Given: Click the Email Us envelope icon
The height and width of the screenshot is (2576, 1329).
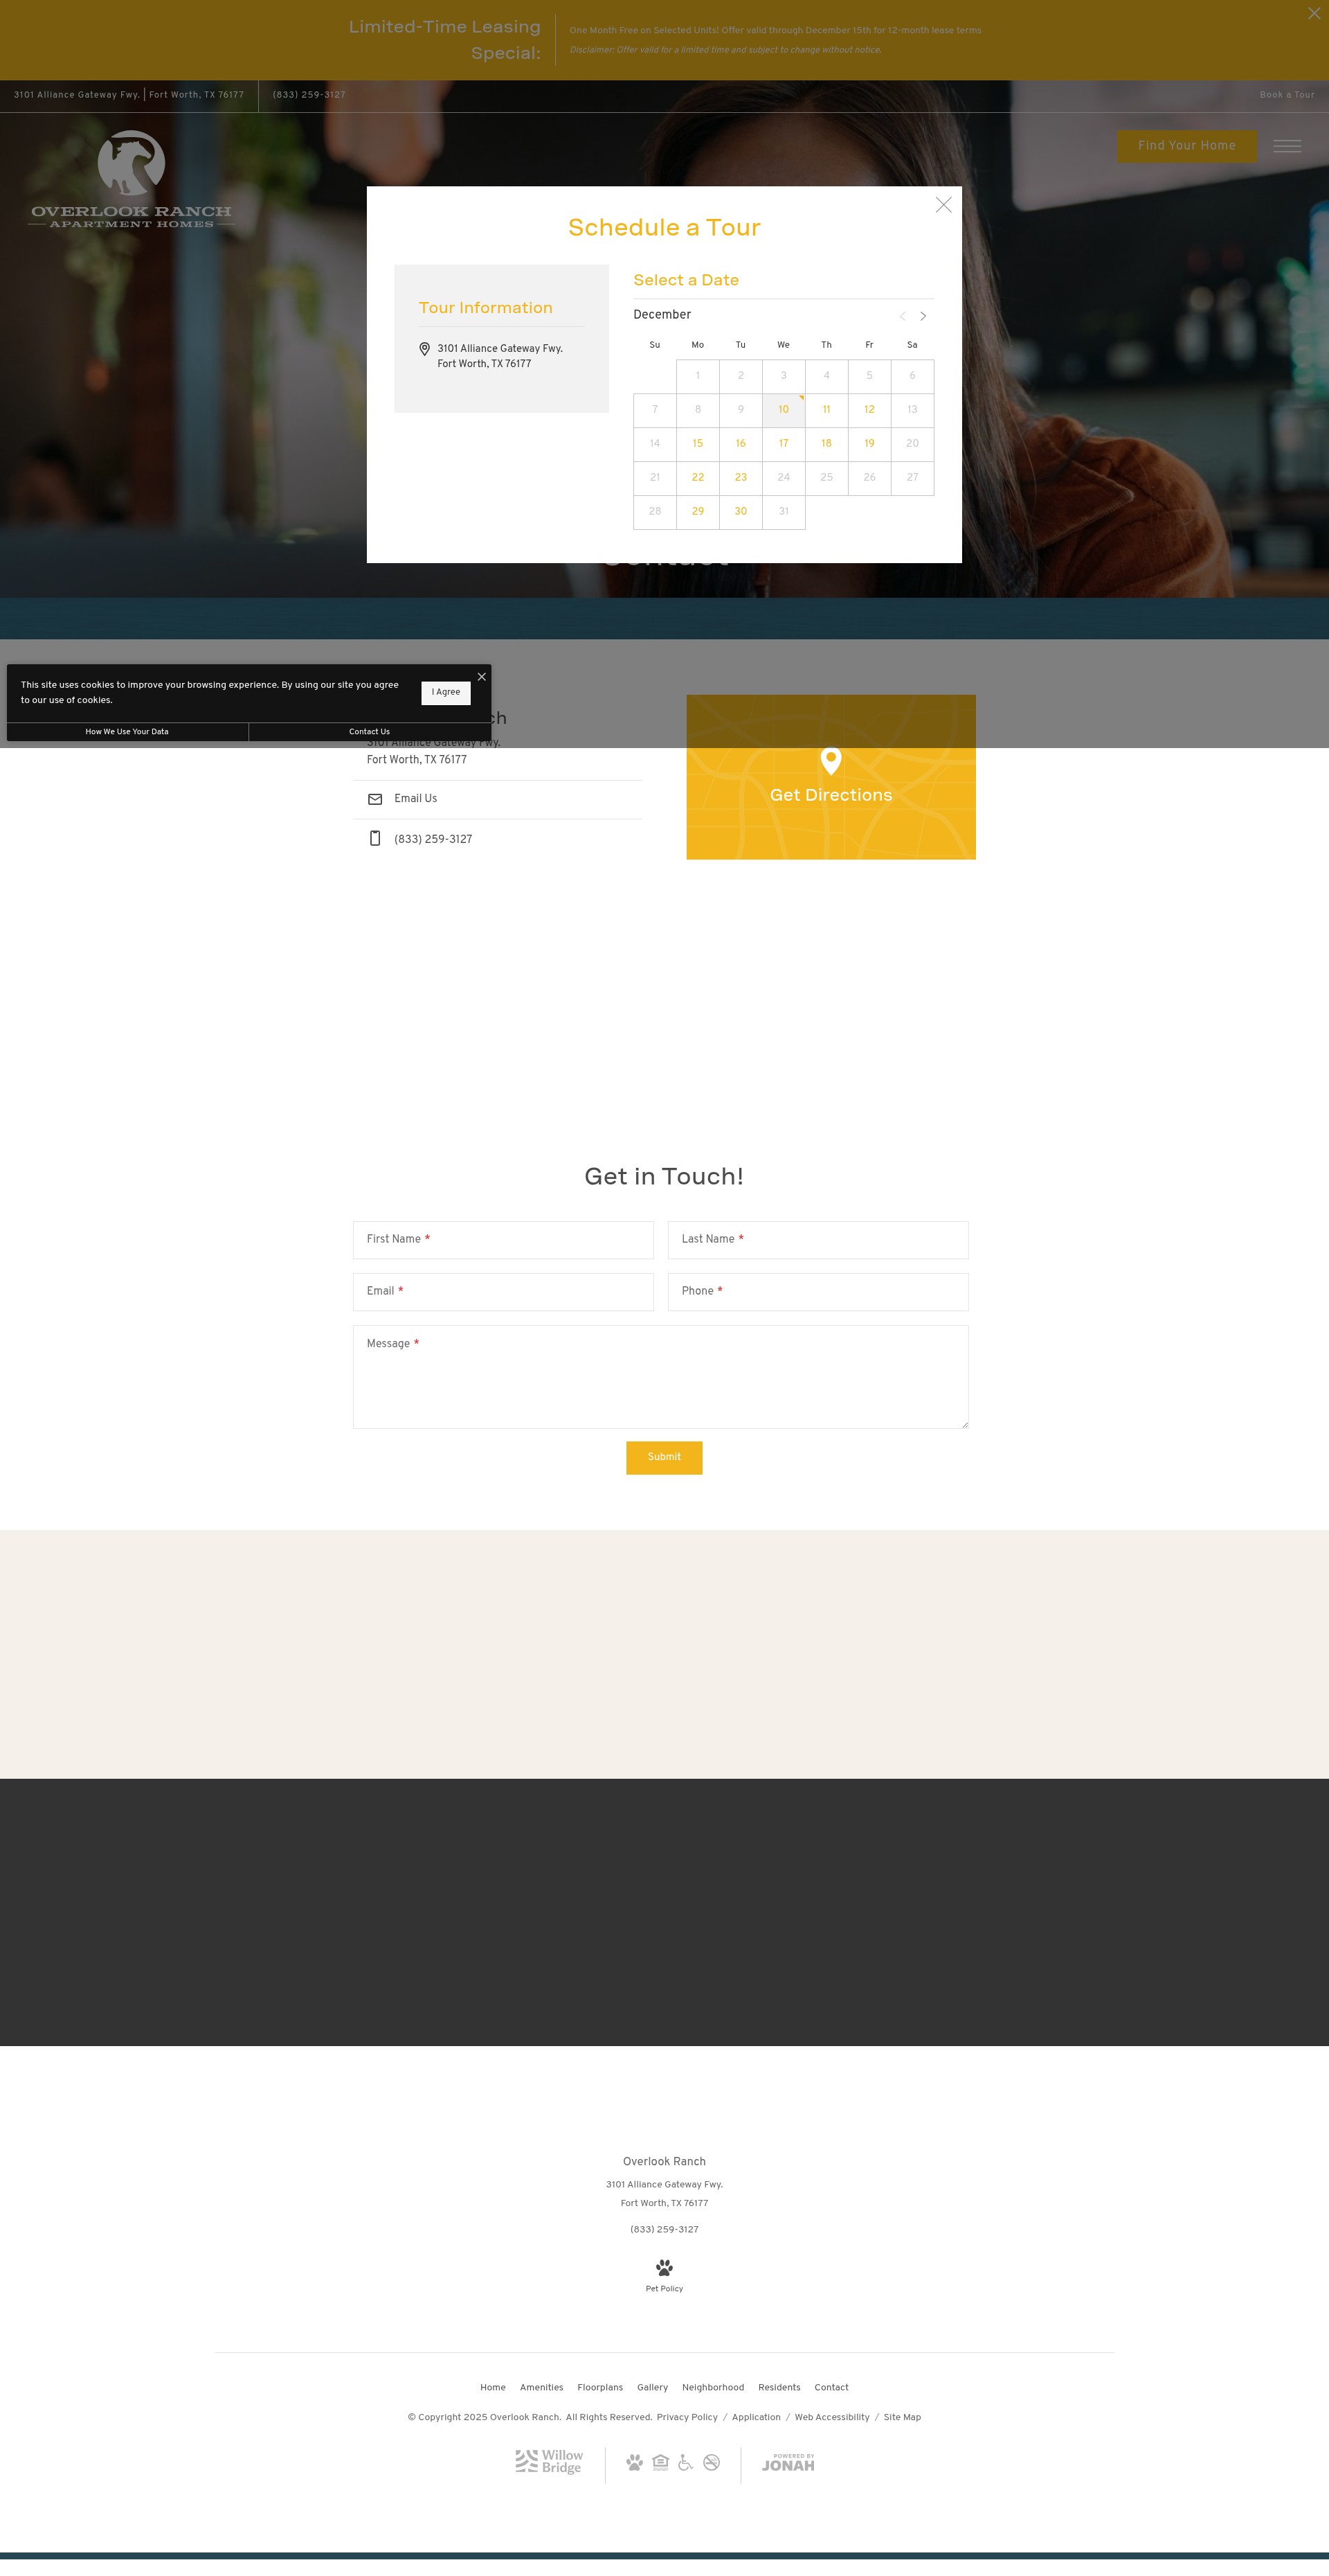Looking at the screenshot, I should [x=374, y=799].
